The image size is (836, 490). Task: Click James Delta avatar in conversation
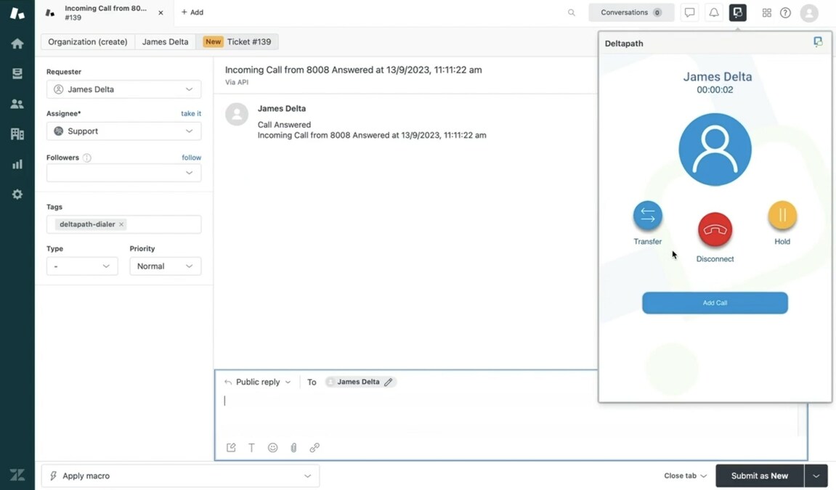pos(237,114)
